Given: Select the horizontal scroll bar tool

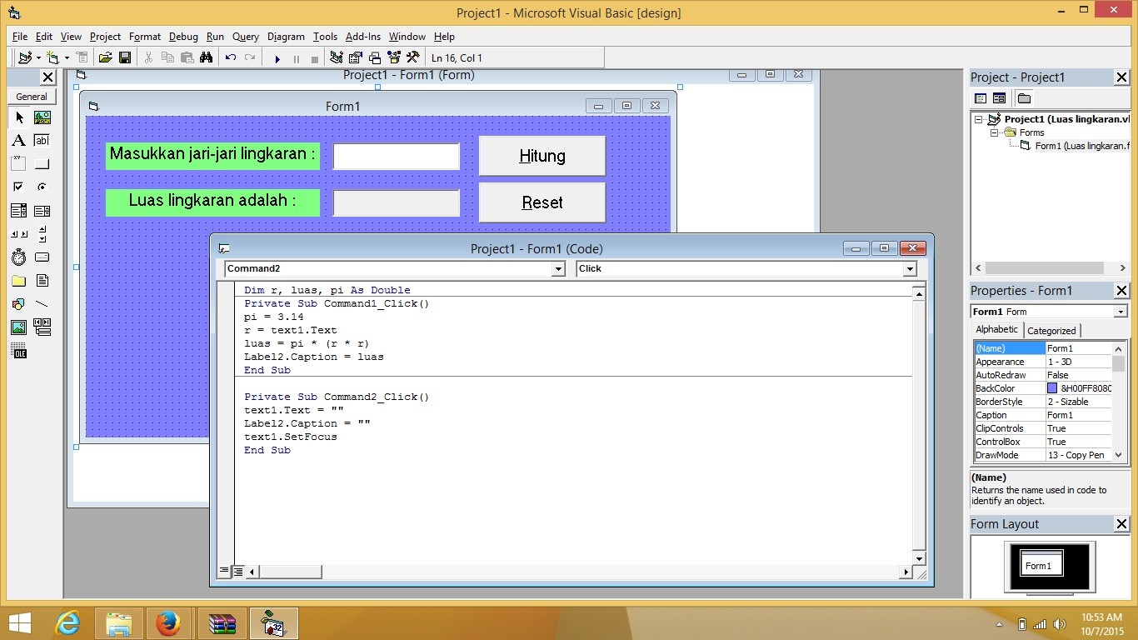Looking at the screenshot, I should [19, 234].
